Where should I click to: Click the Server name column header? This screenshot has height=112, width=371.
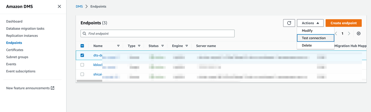(x=206, y=46)
